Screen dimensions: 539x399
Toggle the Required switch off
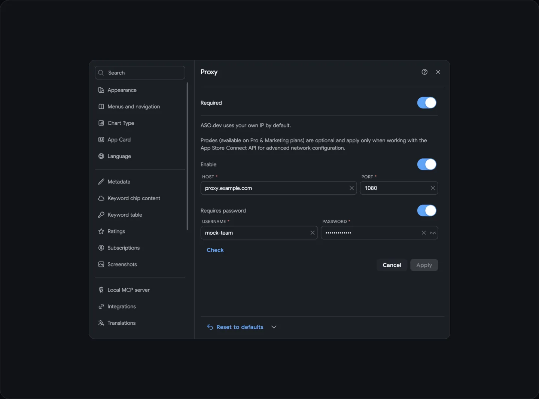[x=427, y=103]
